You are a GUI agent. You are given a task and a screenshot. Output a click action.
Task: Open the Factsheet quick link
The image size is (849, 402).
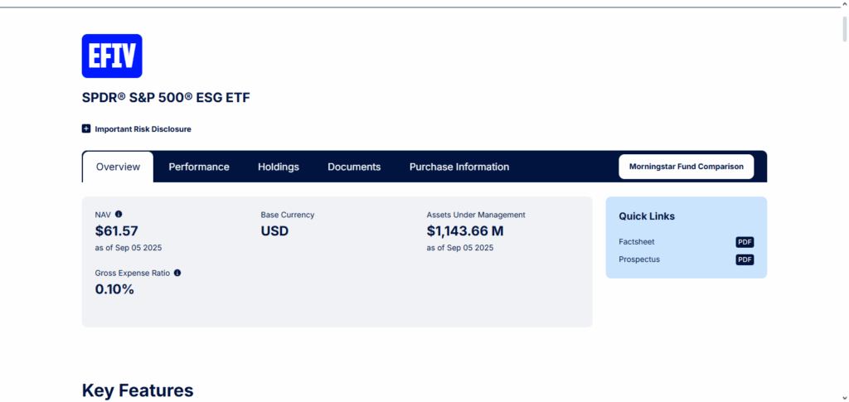tap(637, 242)
